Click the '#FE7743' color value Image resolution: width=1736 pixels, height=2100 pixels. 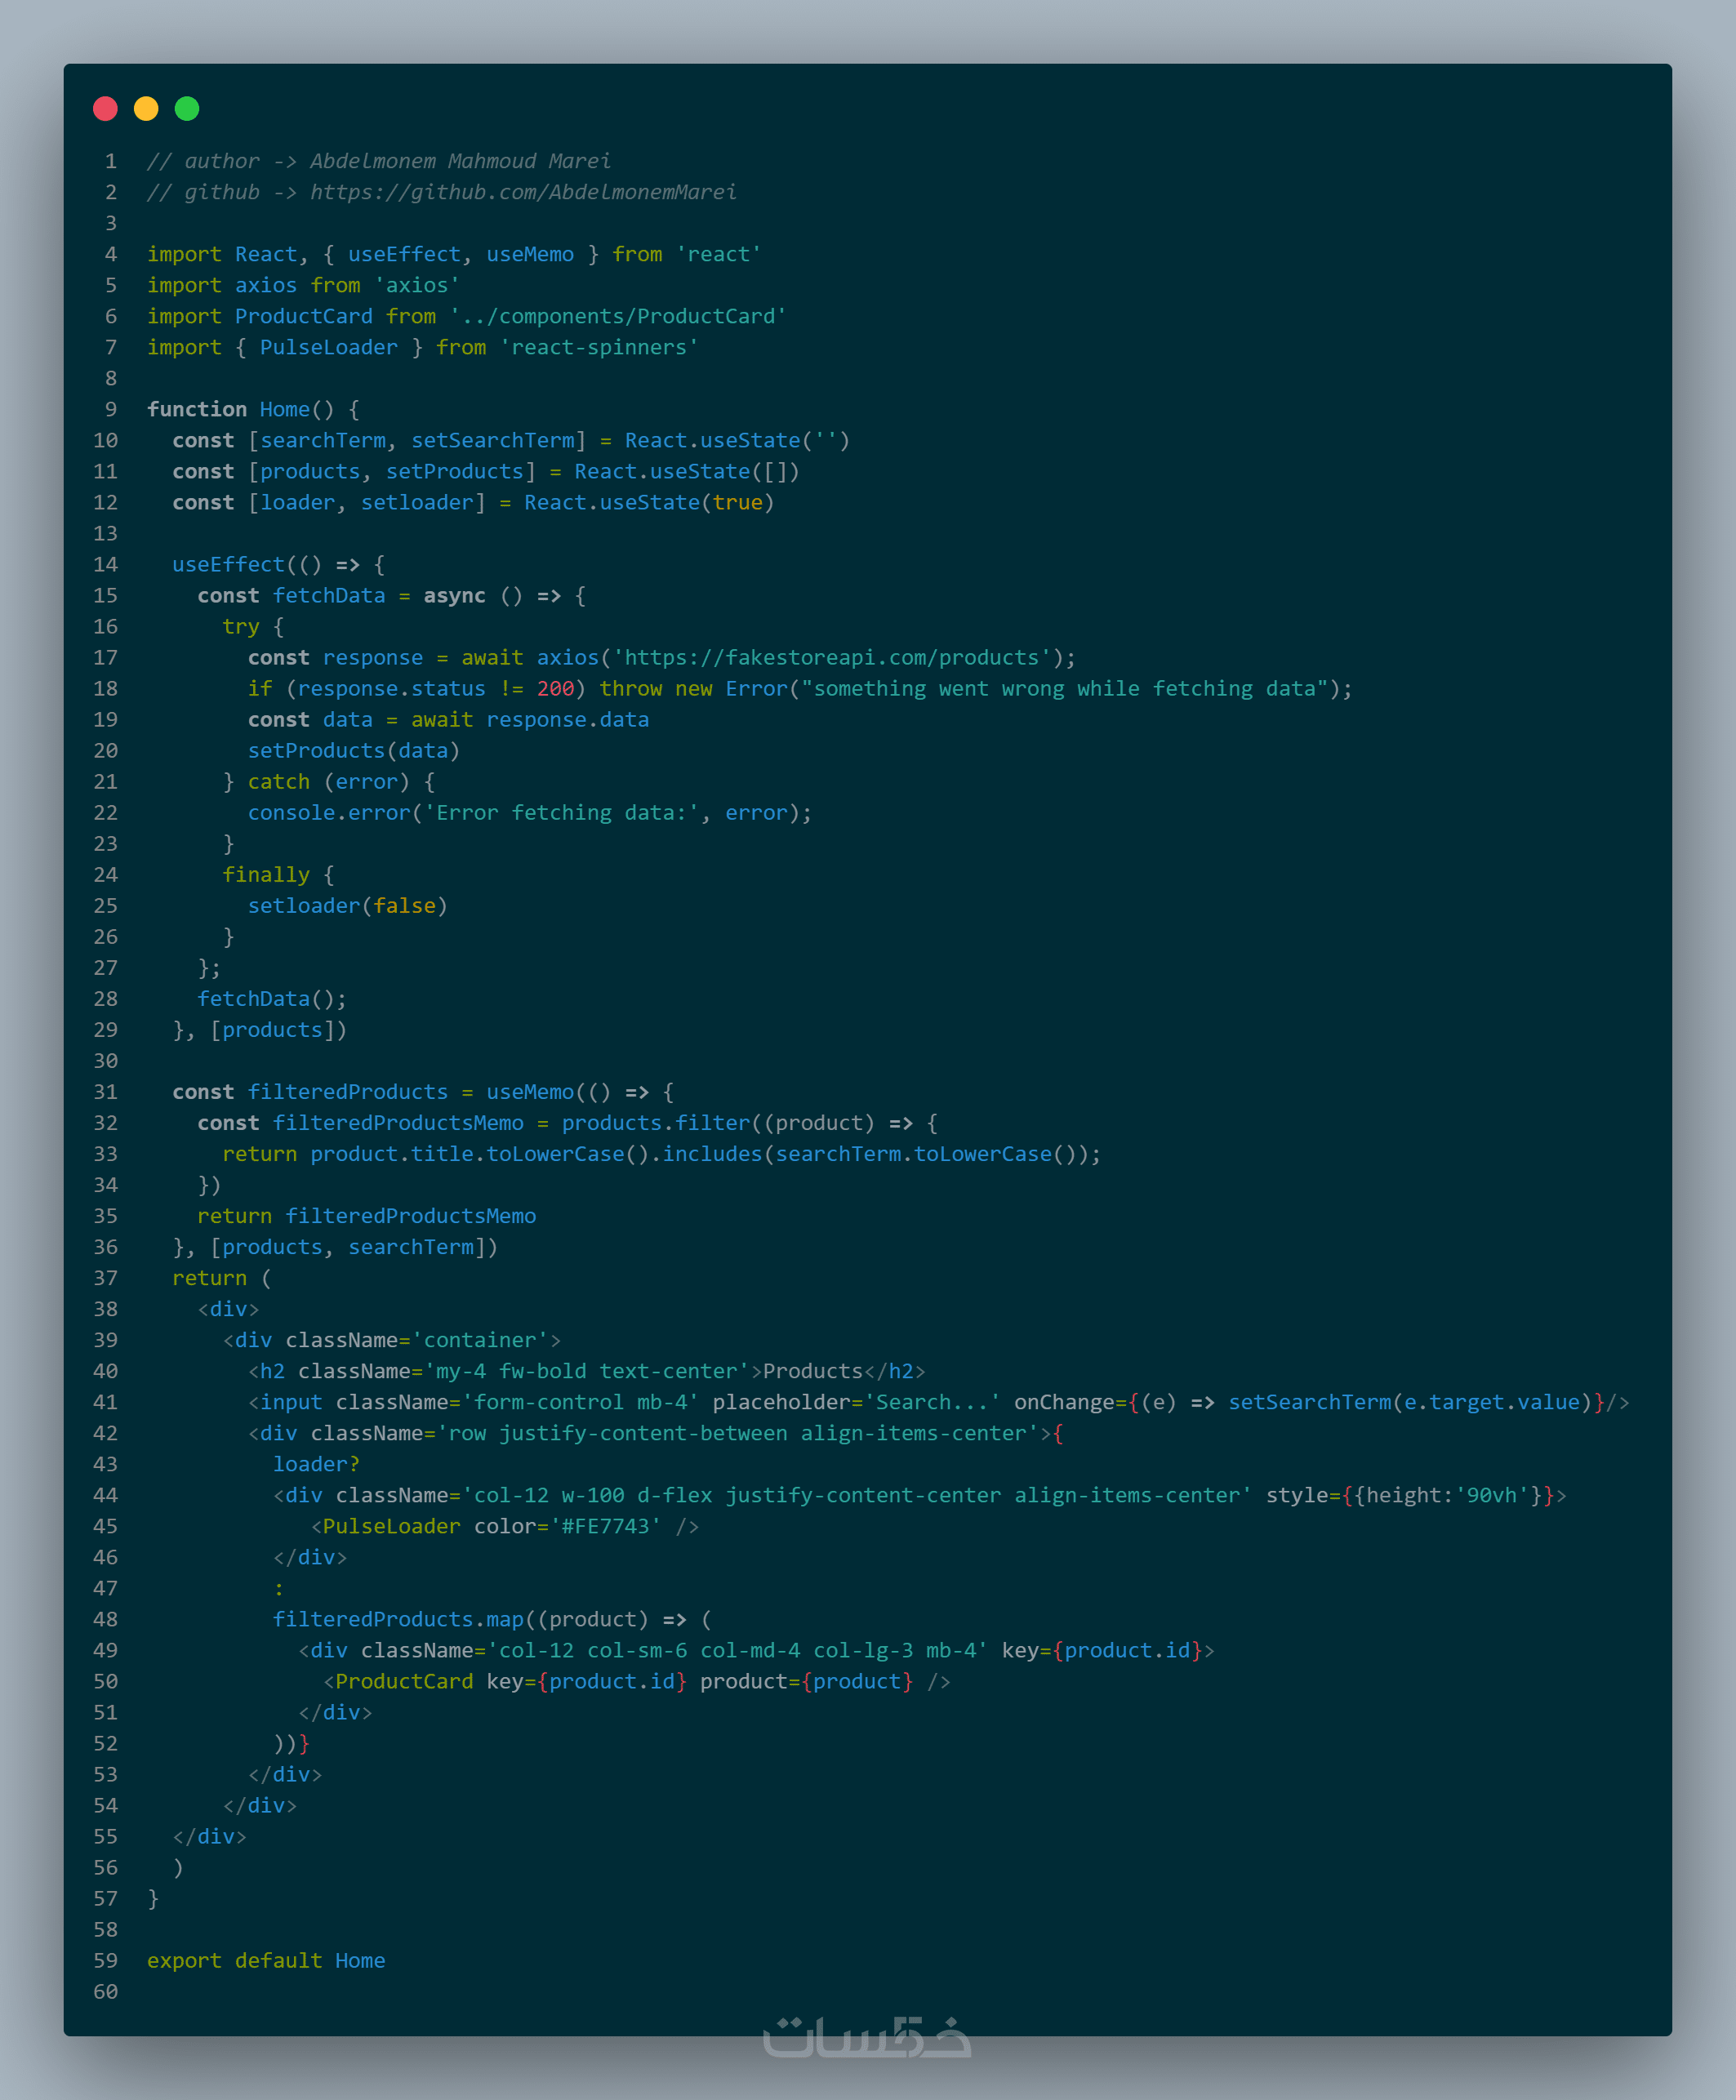coord(605,1526)
